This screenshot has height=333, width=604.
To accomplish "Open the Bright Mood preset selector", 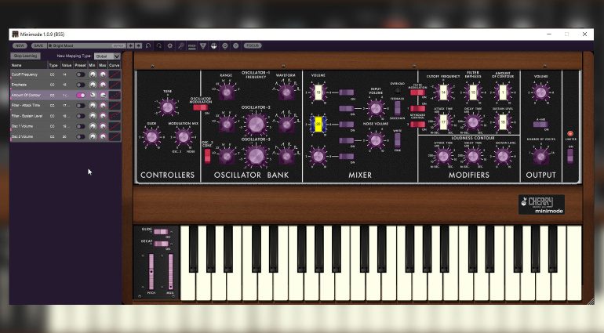I will pos(86,45).
